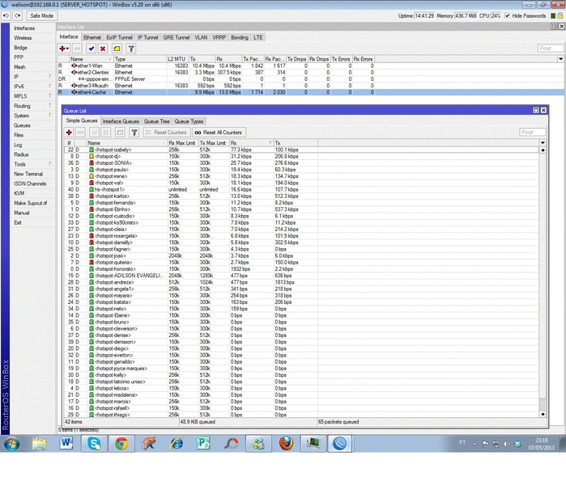Open Bridge in sidebar menu

point(20,48)
